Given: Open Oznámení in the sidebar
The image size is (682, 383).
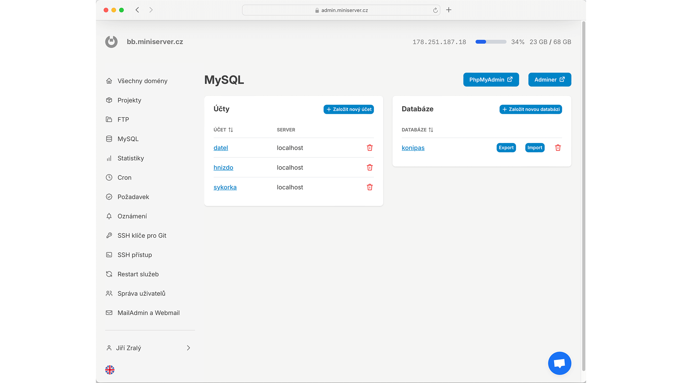Looking at the screenshot, I should tap(132, 216).
